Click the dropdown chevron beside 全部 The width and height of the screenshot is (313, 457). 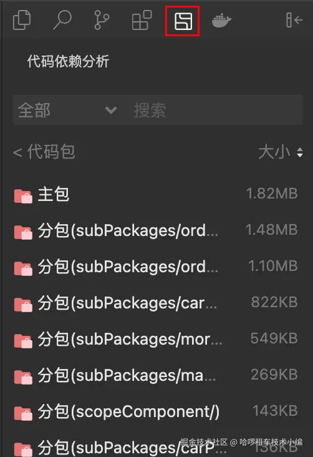pos(111,111)
